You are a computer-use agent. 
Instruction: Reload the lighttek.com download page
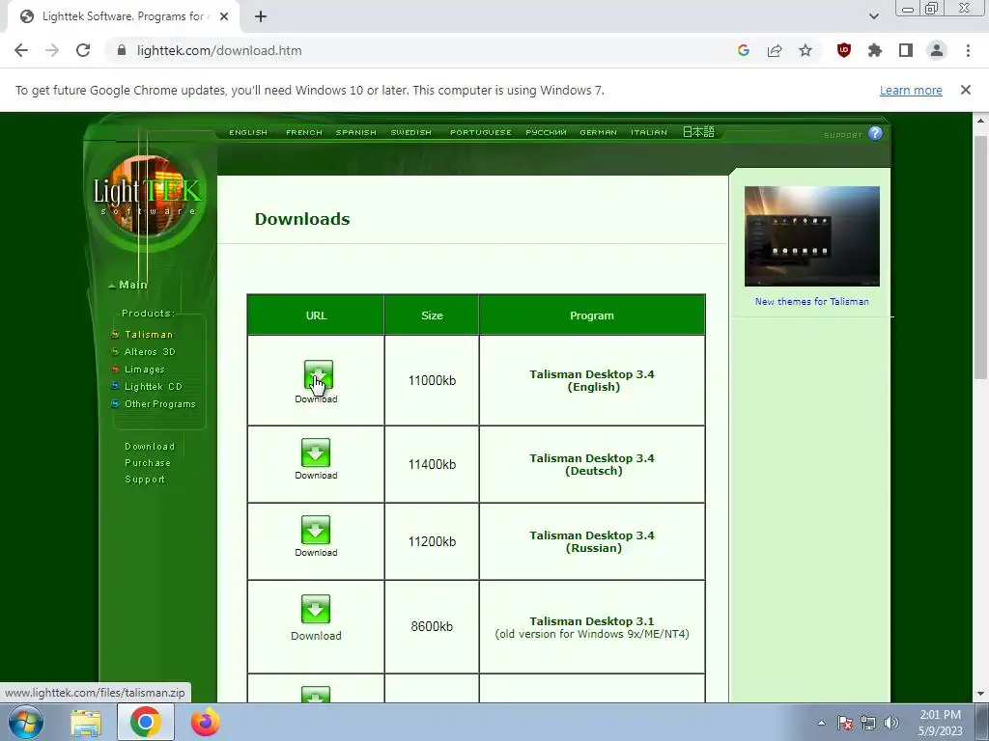pyautogui.click(x=83, y=50)
